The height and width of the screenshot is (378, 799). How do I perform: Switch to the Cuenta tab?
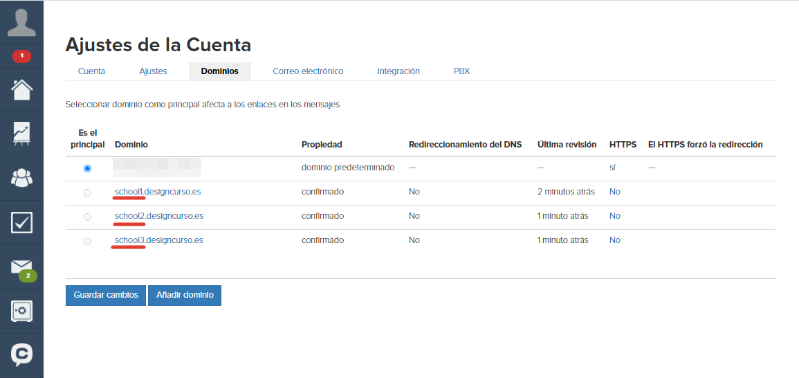(92, 71)
